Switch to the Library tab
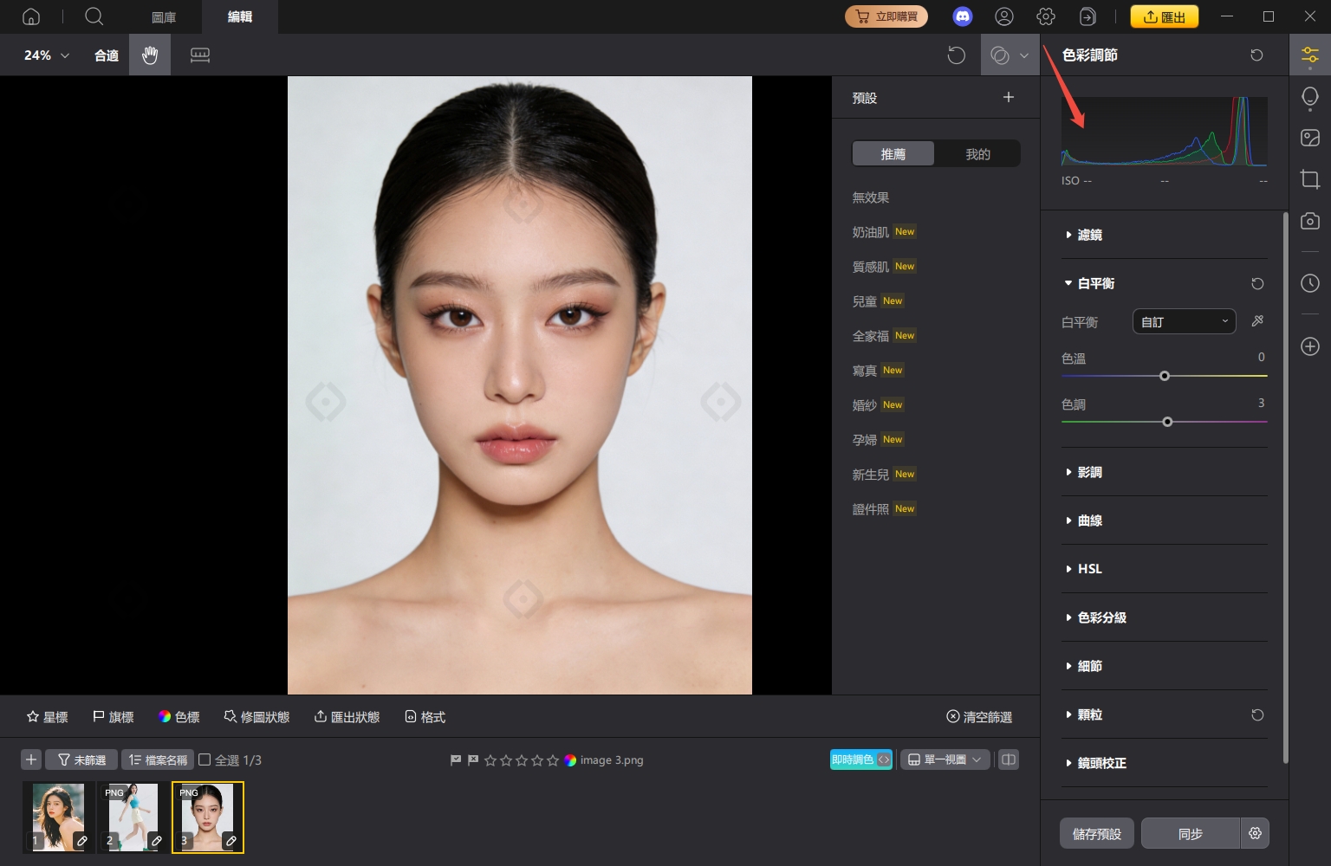This screenshot has width=1331, height=866. coord(164,16)
